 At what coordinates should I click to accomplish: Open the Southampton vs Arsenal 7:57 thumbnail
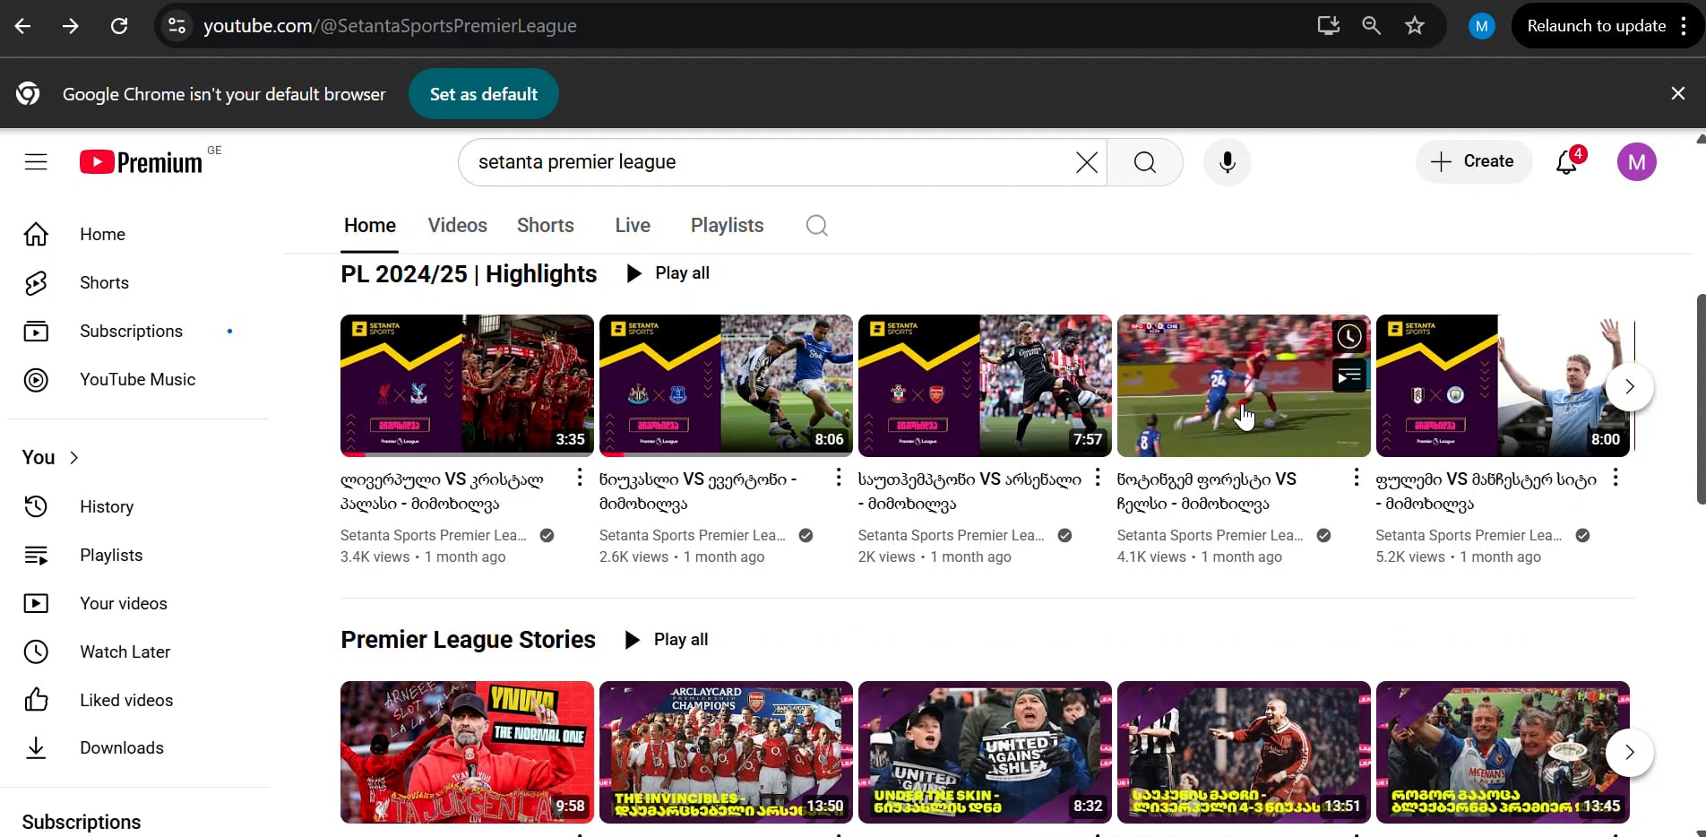coord(985,385)
